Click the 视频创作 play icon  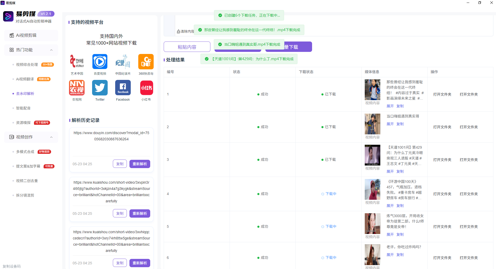[12, 137]
